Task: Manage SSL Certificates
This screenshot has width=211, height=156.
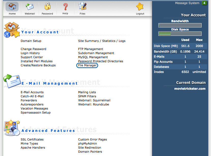Action: coord(32,139)
